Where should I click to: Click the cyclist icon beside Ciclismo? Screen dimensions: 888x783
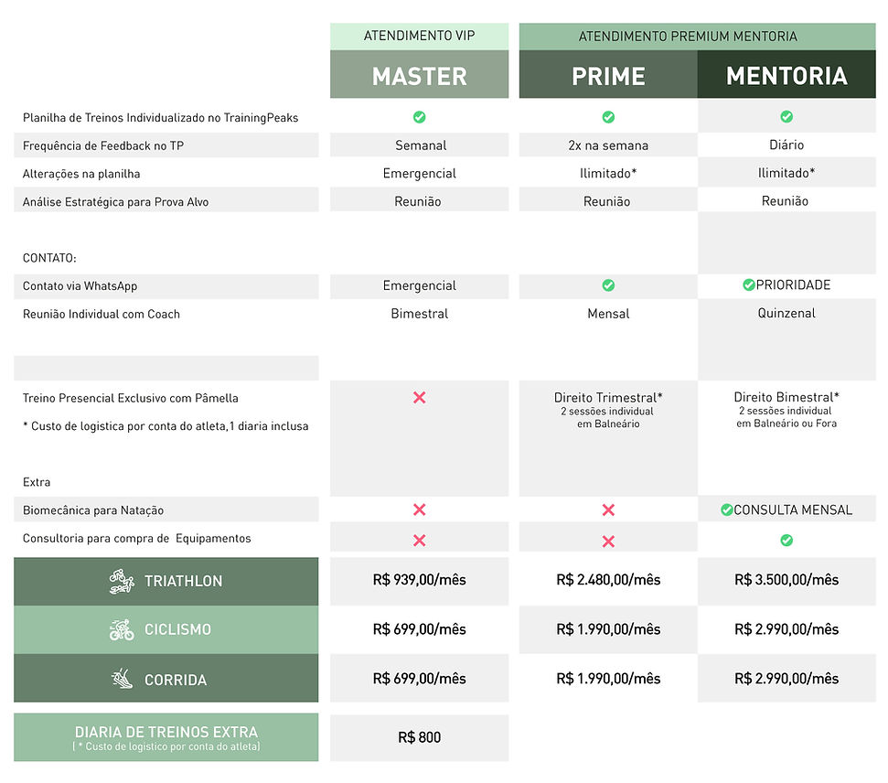click(x=122, y=630)
